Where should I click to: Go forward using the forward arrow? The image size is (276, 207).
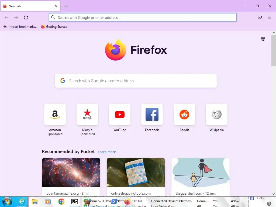point(16,18)
